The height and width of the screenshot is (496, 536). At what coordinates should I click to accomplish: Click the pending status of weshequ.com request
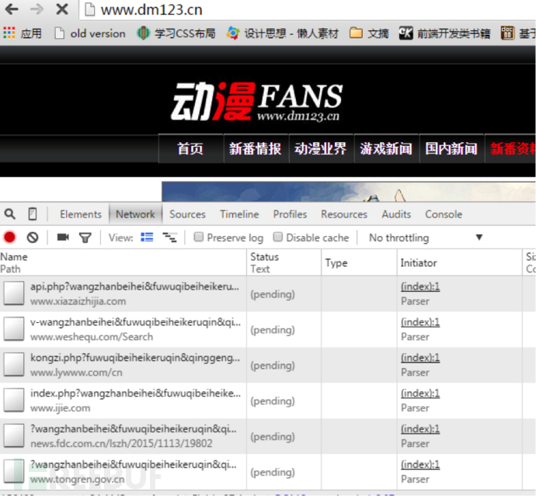pyautogui.click(x=273, y=330)
